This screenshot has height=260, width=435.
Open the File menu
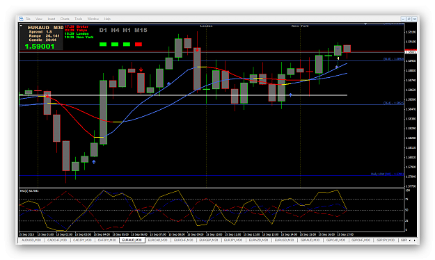pyautogui.click(x=28, y=19)
